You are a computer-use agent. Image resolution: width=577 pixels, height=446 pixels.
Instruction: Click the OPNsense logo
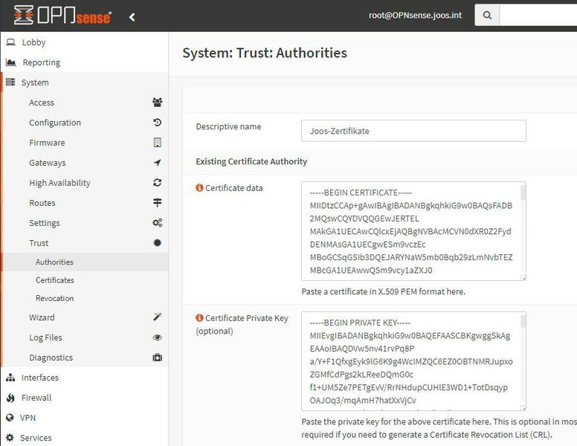[62, 16]
